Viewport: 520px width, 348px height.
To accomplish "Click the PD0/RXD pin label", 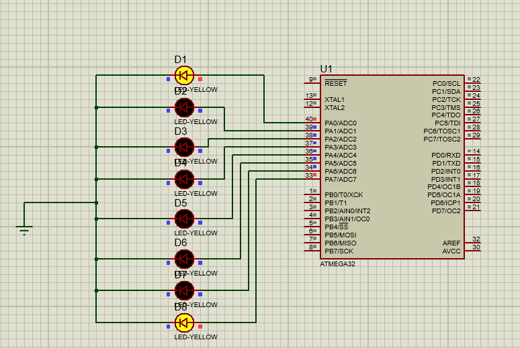I will point(446,156).
